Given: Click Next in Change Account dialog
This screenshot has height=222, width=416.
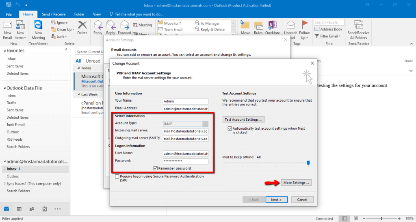Looking at the screenshot, I should click(276, 200).
